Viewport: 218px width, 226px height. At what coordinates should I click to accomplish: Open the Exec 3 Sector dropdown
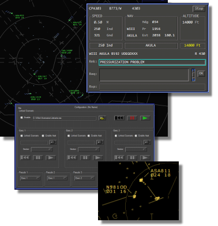[136, 149]
